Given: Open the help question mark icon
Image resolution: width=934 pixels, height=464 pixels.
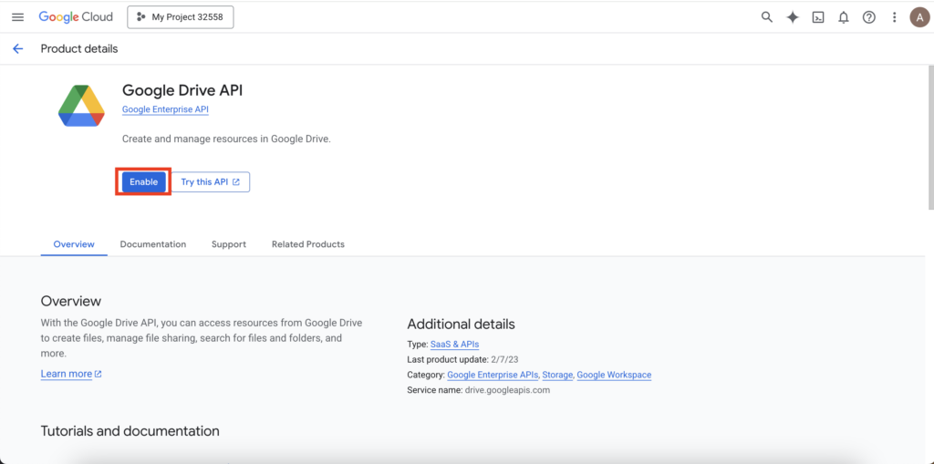Looking at the screenshot, I should [869, 17].
